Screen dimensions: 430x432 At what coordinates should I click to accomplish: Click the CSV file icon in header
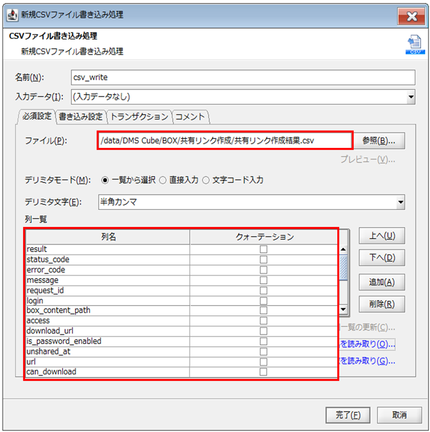pyautogui.click(x=415, y=45)
